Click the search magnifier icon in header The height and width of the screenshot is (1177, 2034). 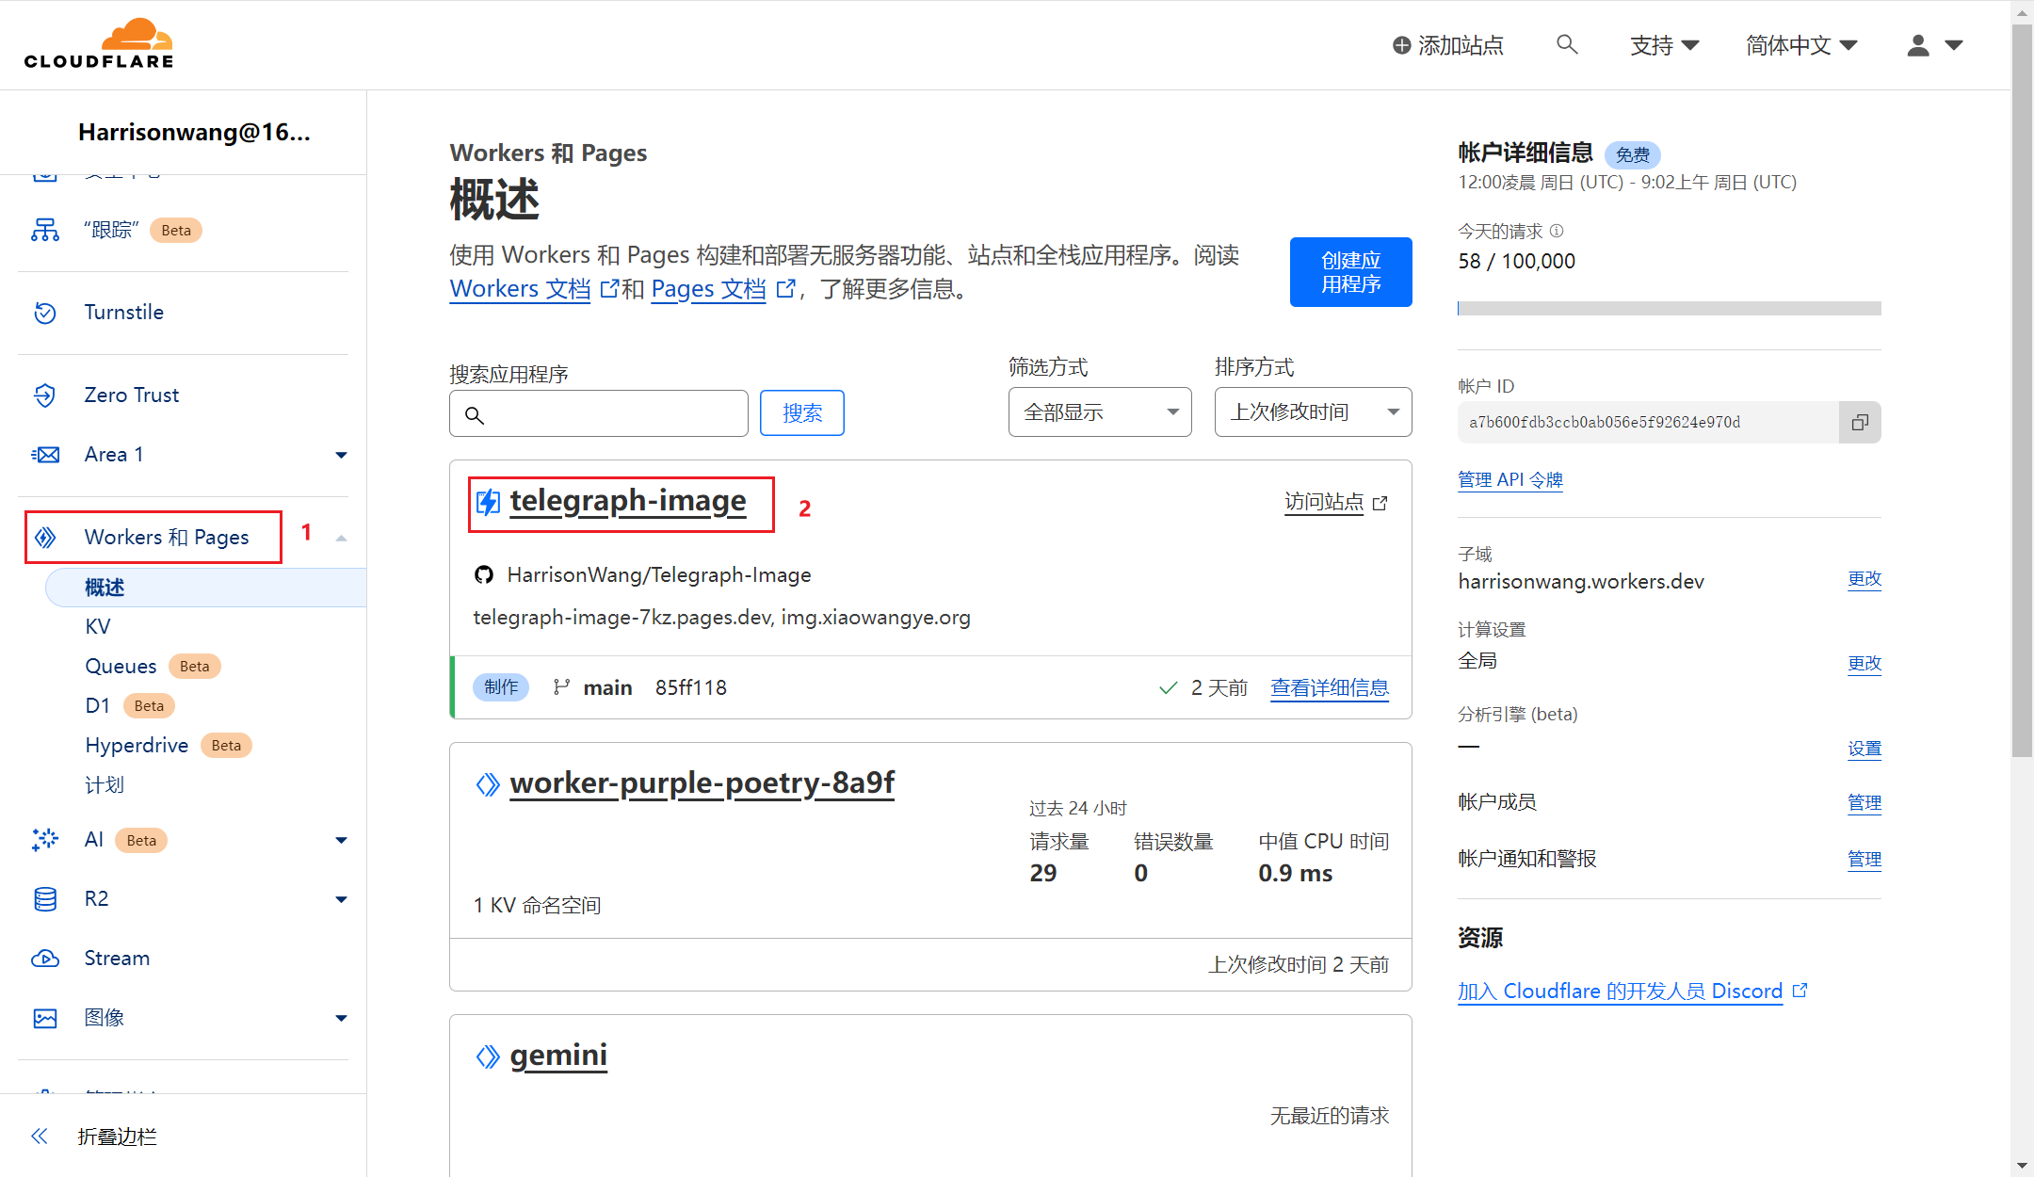[1567, 44]
